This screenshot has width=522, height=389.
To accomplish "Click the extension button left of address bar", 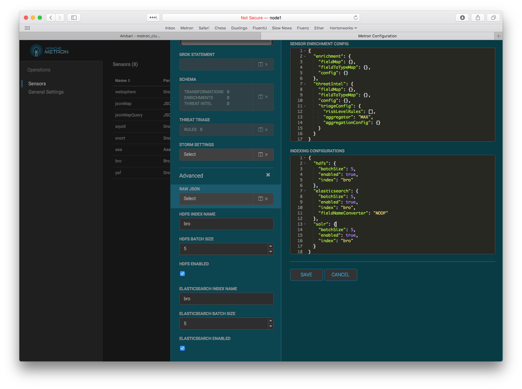I will point(153,18).
